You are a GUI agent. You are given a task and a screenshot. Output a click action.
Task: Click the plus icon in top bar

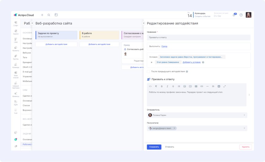pyautogui.click(x=42, y=15)
